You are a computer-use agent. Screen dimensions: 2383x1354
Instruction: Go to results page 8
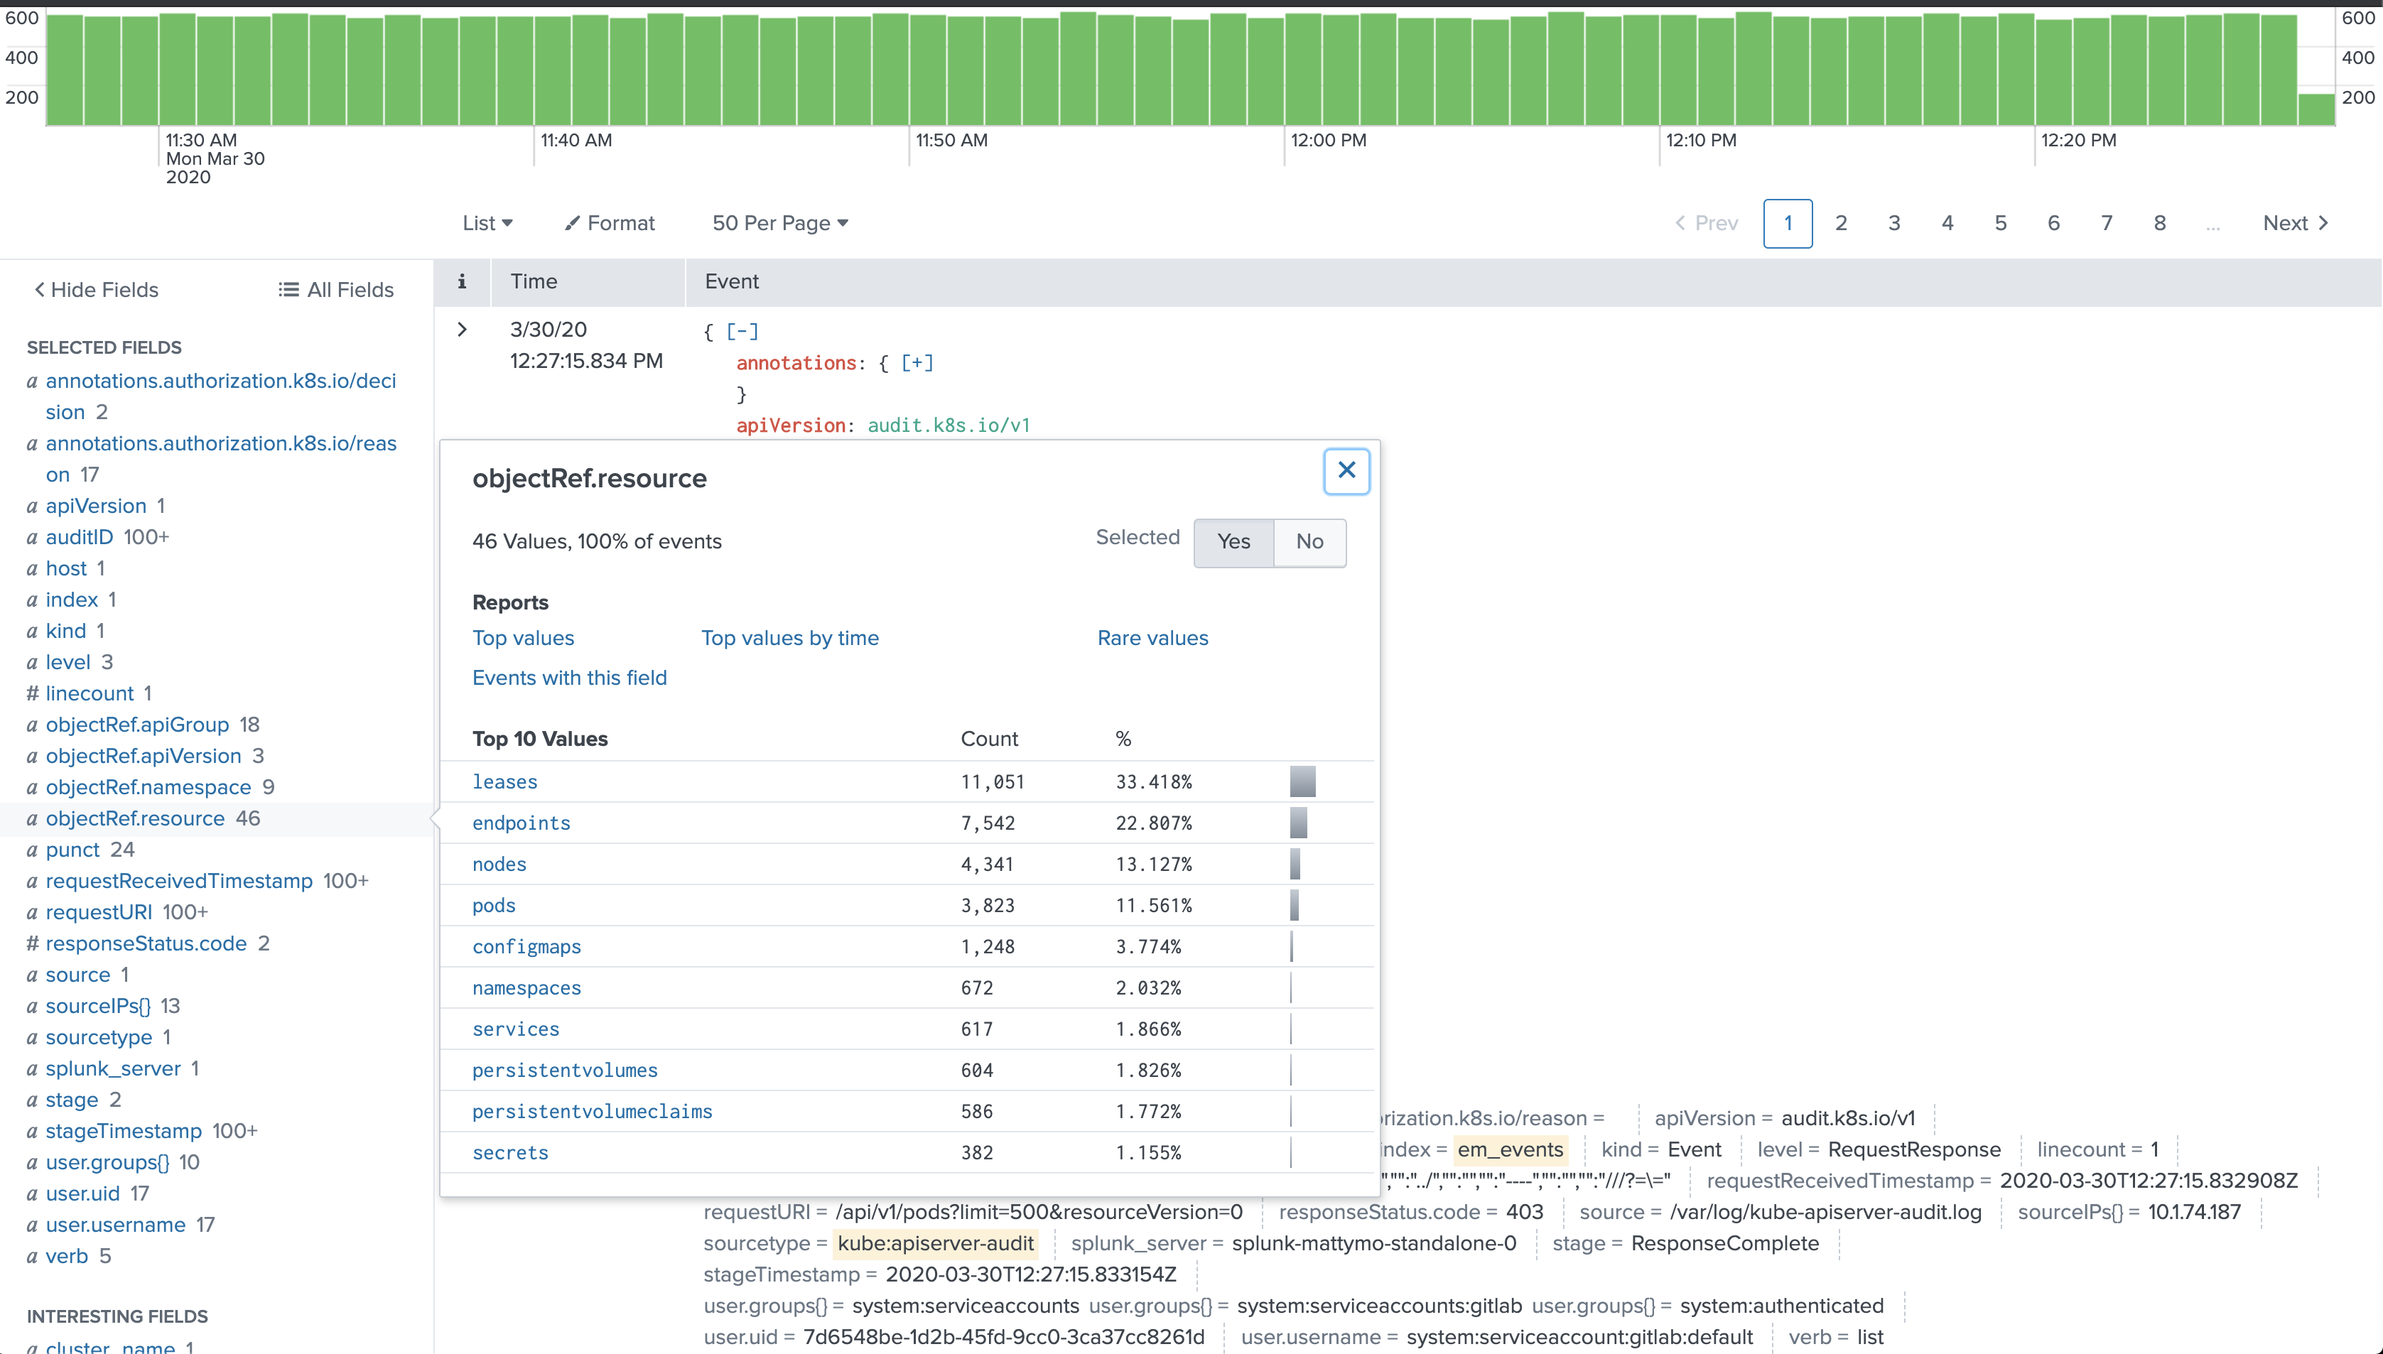tap(2160, 223)
